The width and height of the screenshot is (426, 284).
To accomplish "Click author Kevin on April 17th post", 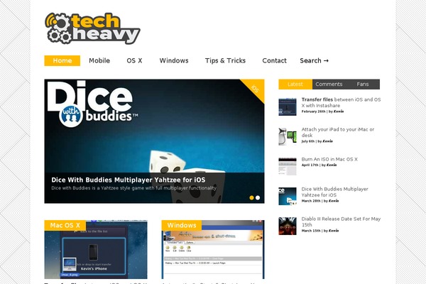I will 332,165.
